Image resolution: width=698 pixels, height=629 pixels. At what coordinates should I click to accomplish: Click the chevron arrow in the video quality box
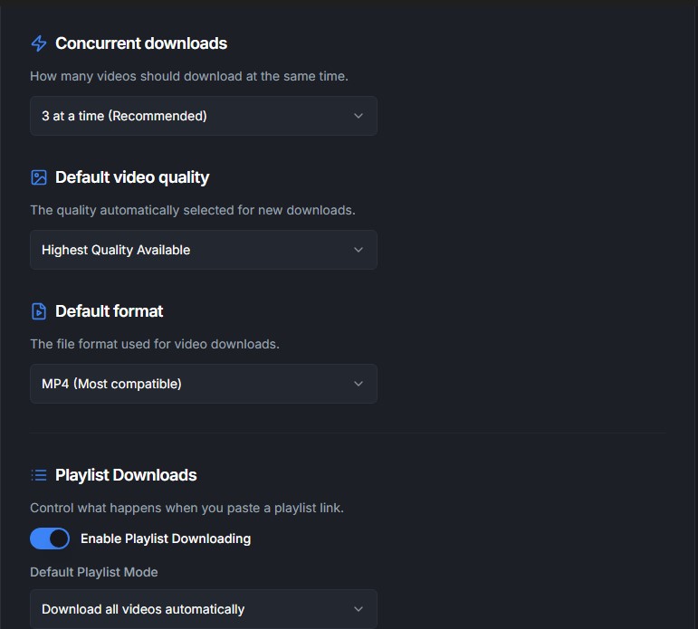click(x=359, y=250)
